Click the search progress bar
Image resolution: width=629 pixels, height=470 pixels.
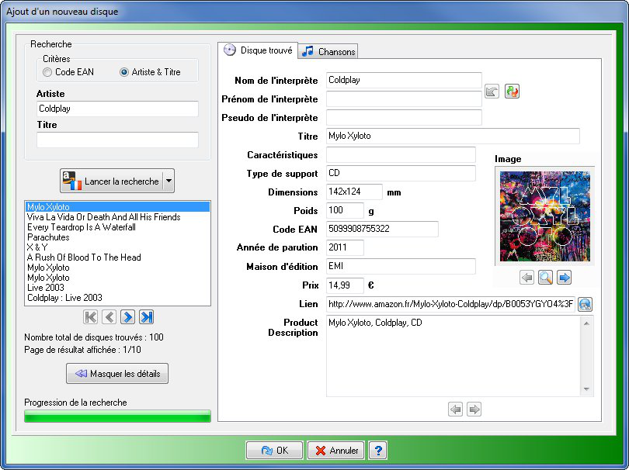pos(117,416)
